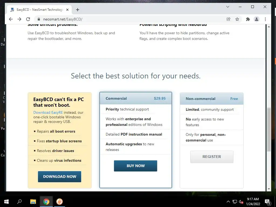Click 'Detailed PDF instruction manual' row
Screen dimensions: 276x207
coord(134,134)
